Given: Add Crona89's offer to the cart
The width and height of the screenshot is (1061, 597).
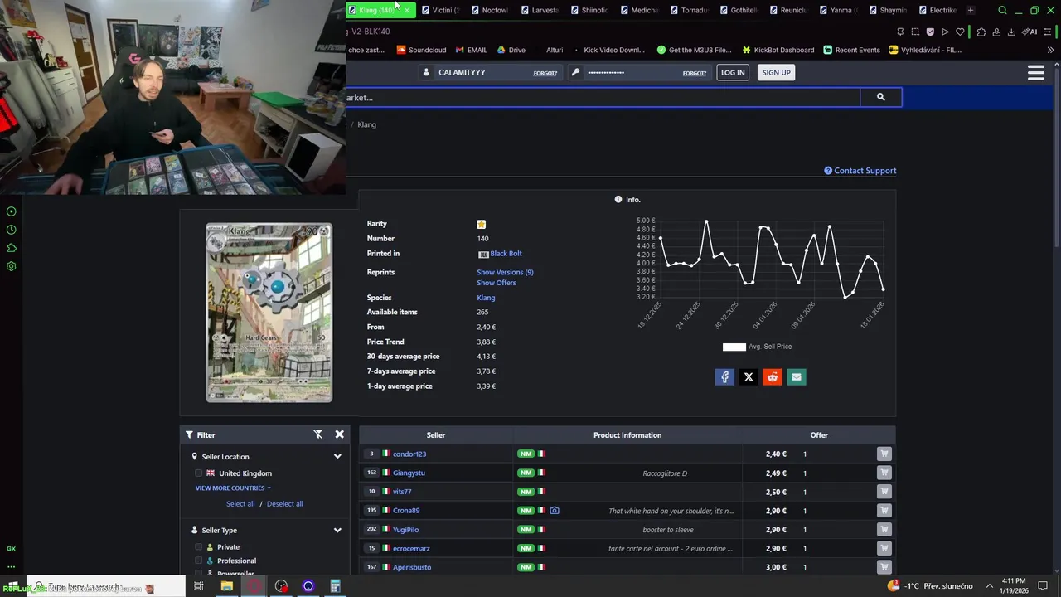Looking at the screenshot, I should point(884,511).
